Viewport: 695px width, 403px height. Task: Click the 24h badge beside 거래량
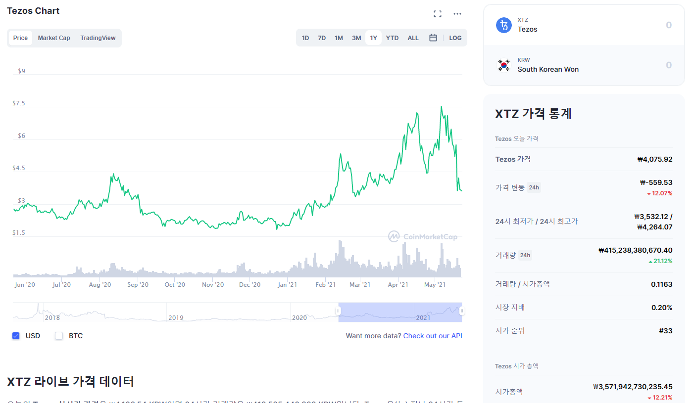[525, 255]
